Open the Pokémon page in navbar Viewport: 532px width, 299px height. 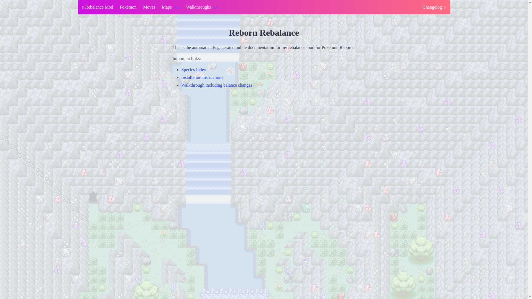pos(128,7)
